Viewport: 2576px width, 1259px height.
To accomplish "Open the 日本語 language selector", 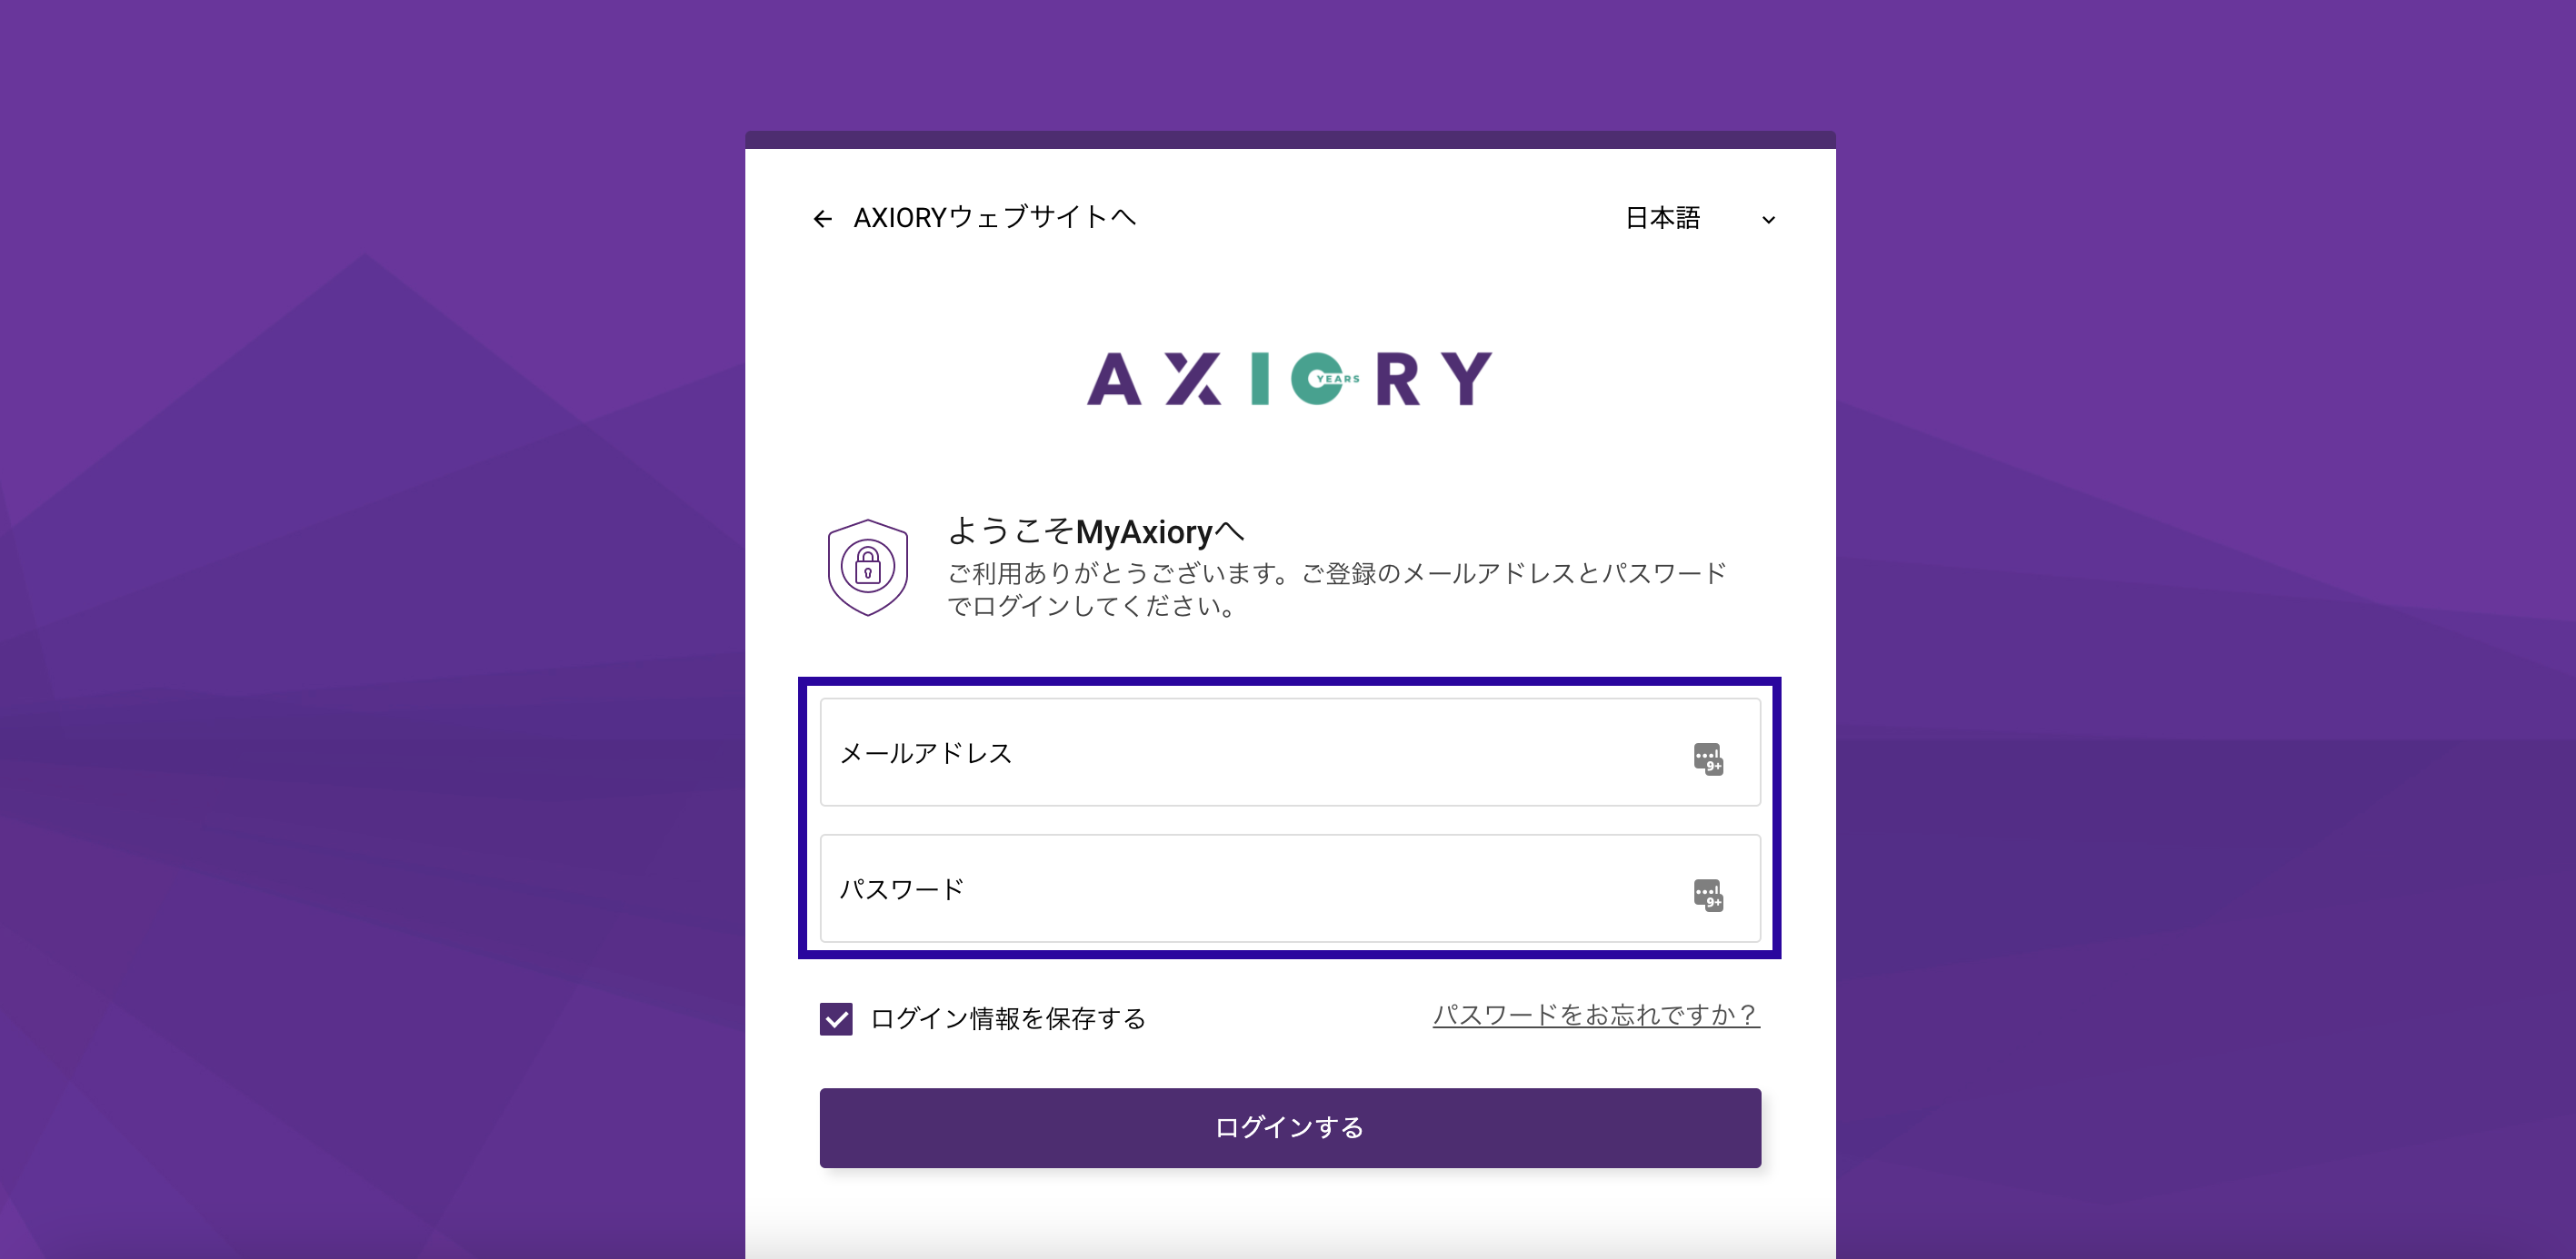I will 1699,218.
